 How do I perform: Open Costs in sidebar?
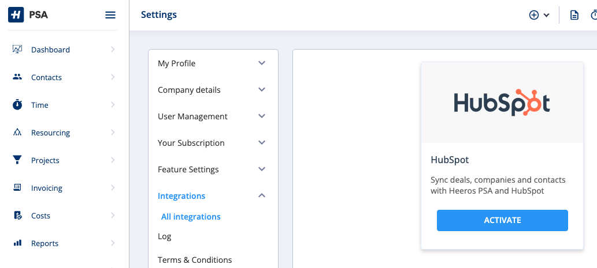point(40,216)
